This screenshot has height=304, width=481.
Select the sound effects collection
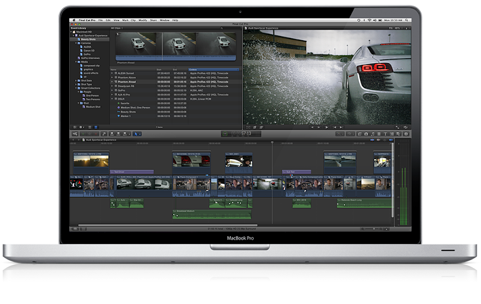pyautogui.click(x=91, y=73)
